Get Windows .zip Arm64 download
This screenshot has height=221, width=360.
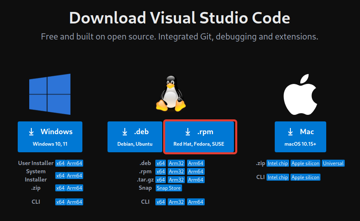click(x=75, y=188)
